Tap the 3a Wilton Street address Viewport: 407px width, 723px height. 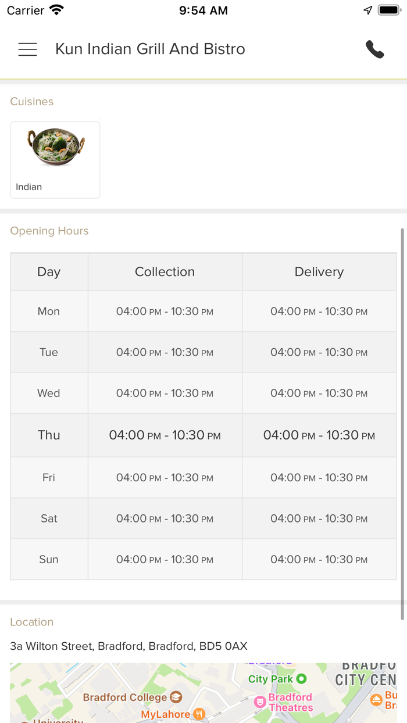point(128,646)
